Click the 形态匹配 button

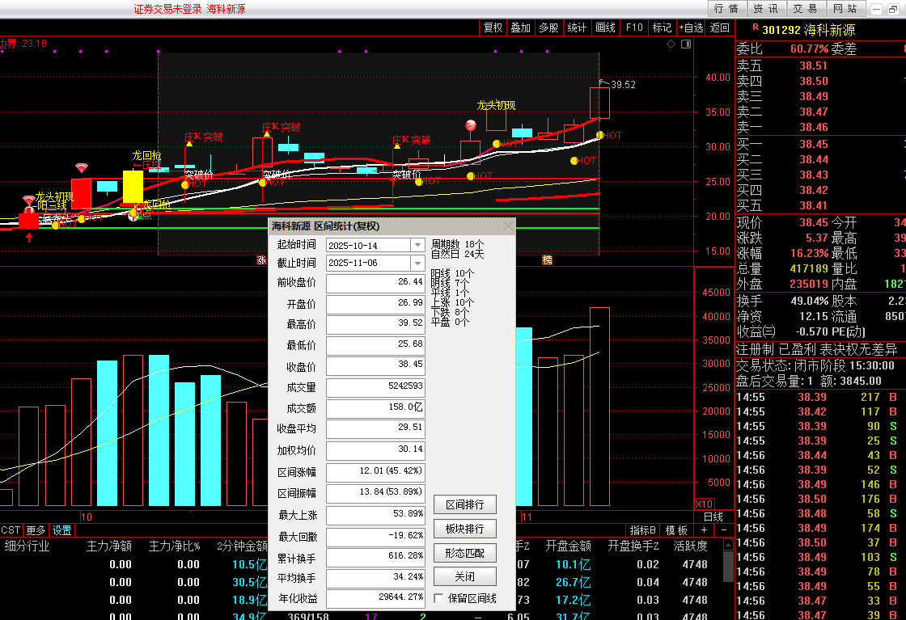464,553
